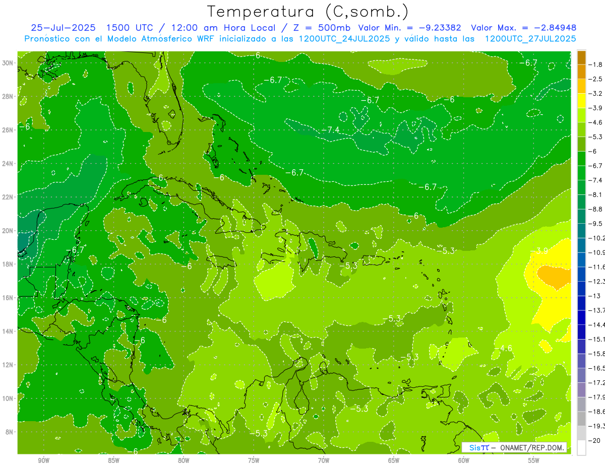Click the -4.6 contour label on the map
Image resolution: width=605 pixels, height=467 pixels.
tap(504, 348)
